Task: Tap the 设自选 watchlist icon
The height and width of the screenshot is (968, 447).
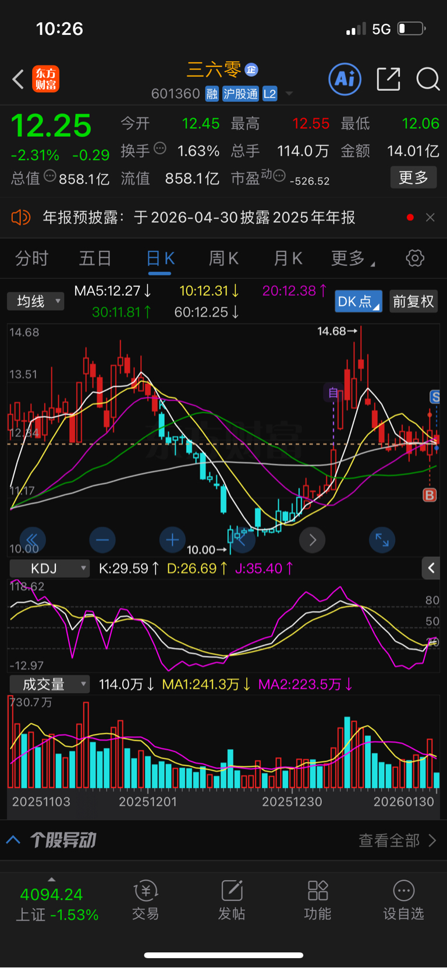Action: pos(403,900)
